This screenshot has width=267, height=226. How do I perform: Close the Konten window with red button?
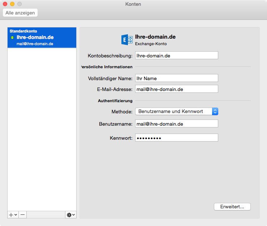(5, 4)
